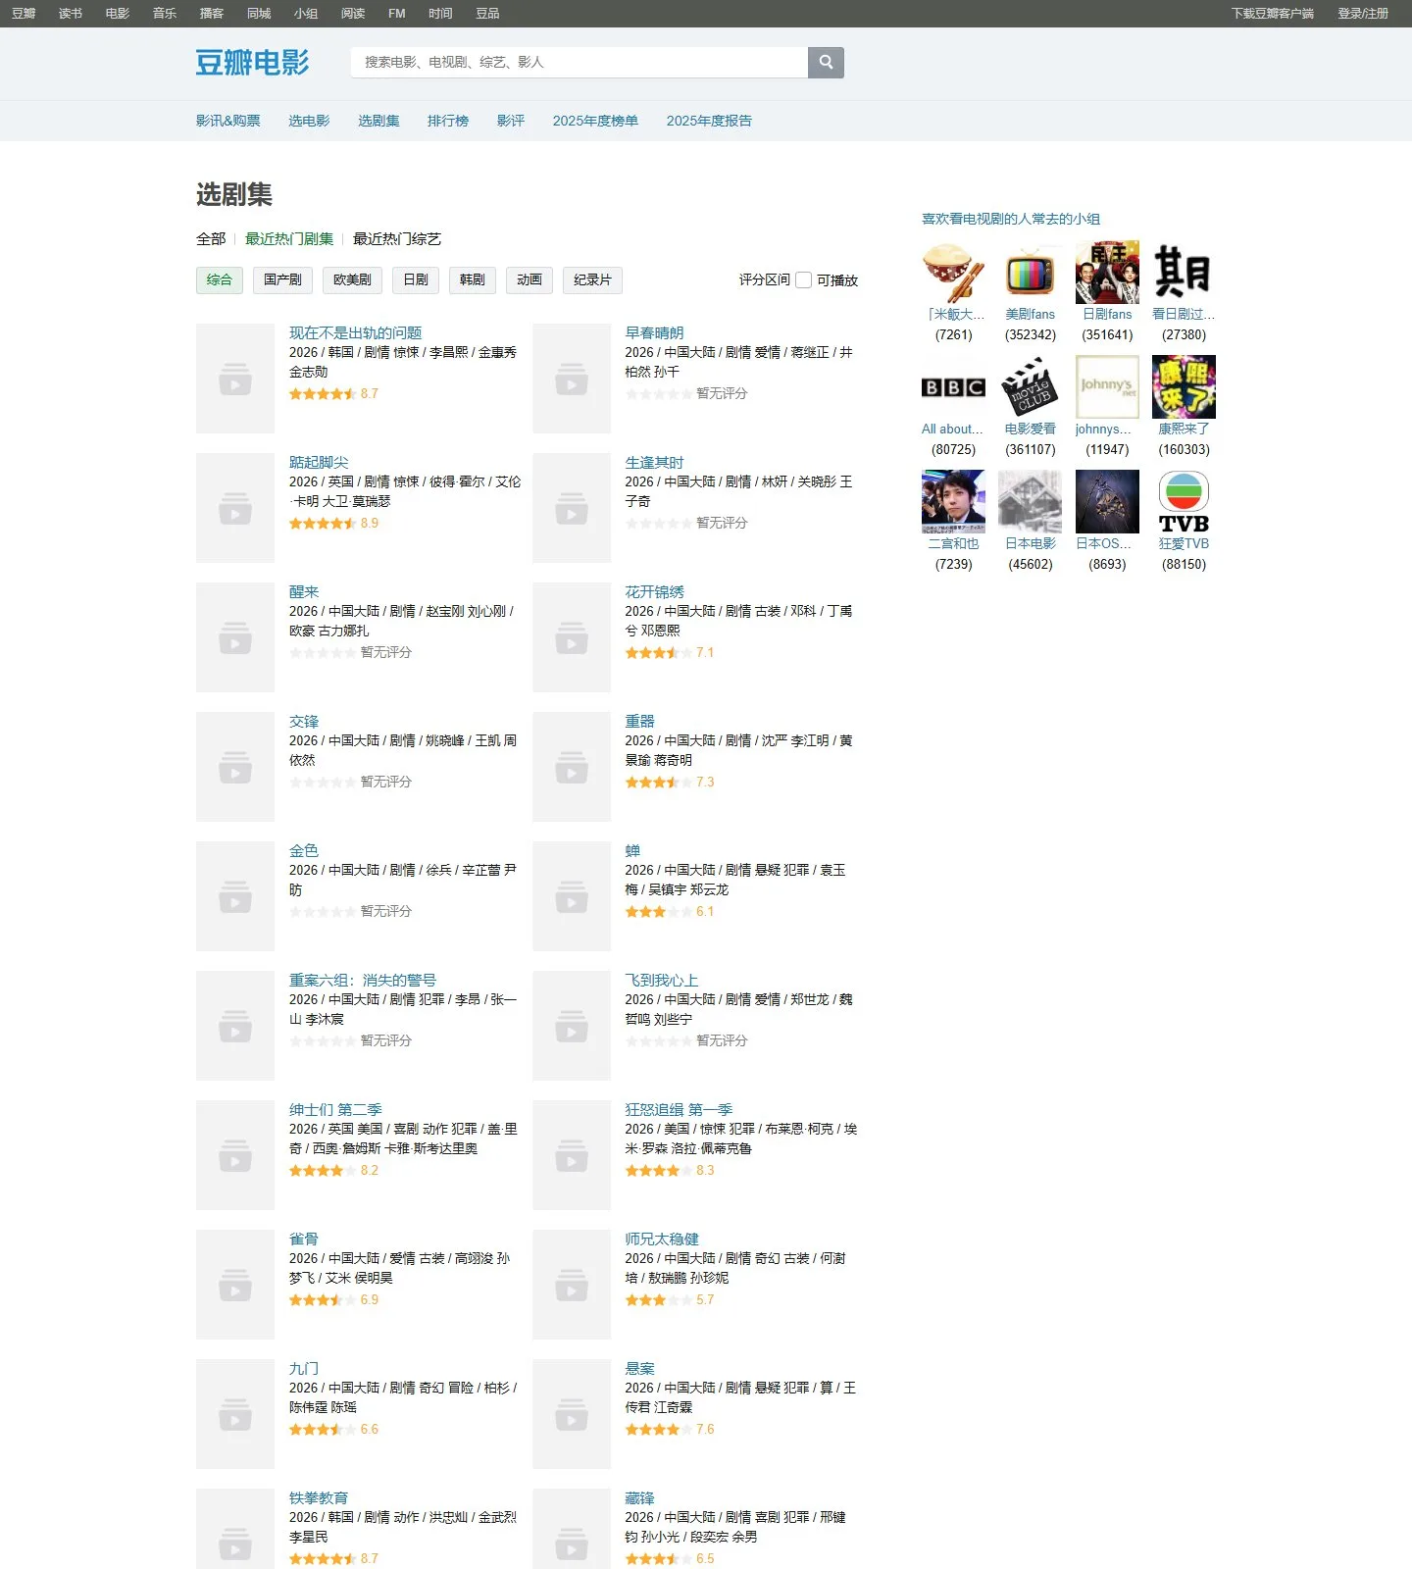
Task: Open the 日剧fans group icon
Action: tap(1107, 273)
